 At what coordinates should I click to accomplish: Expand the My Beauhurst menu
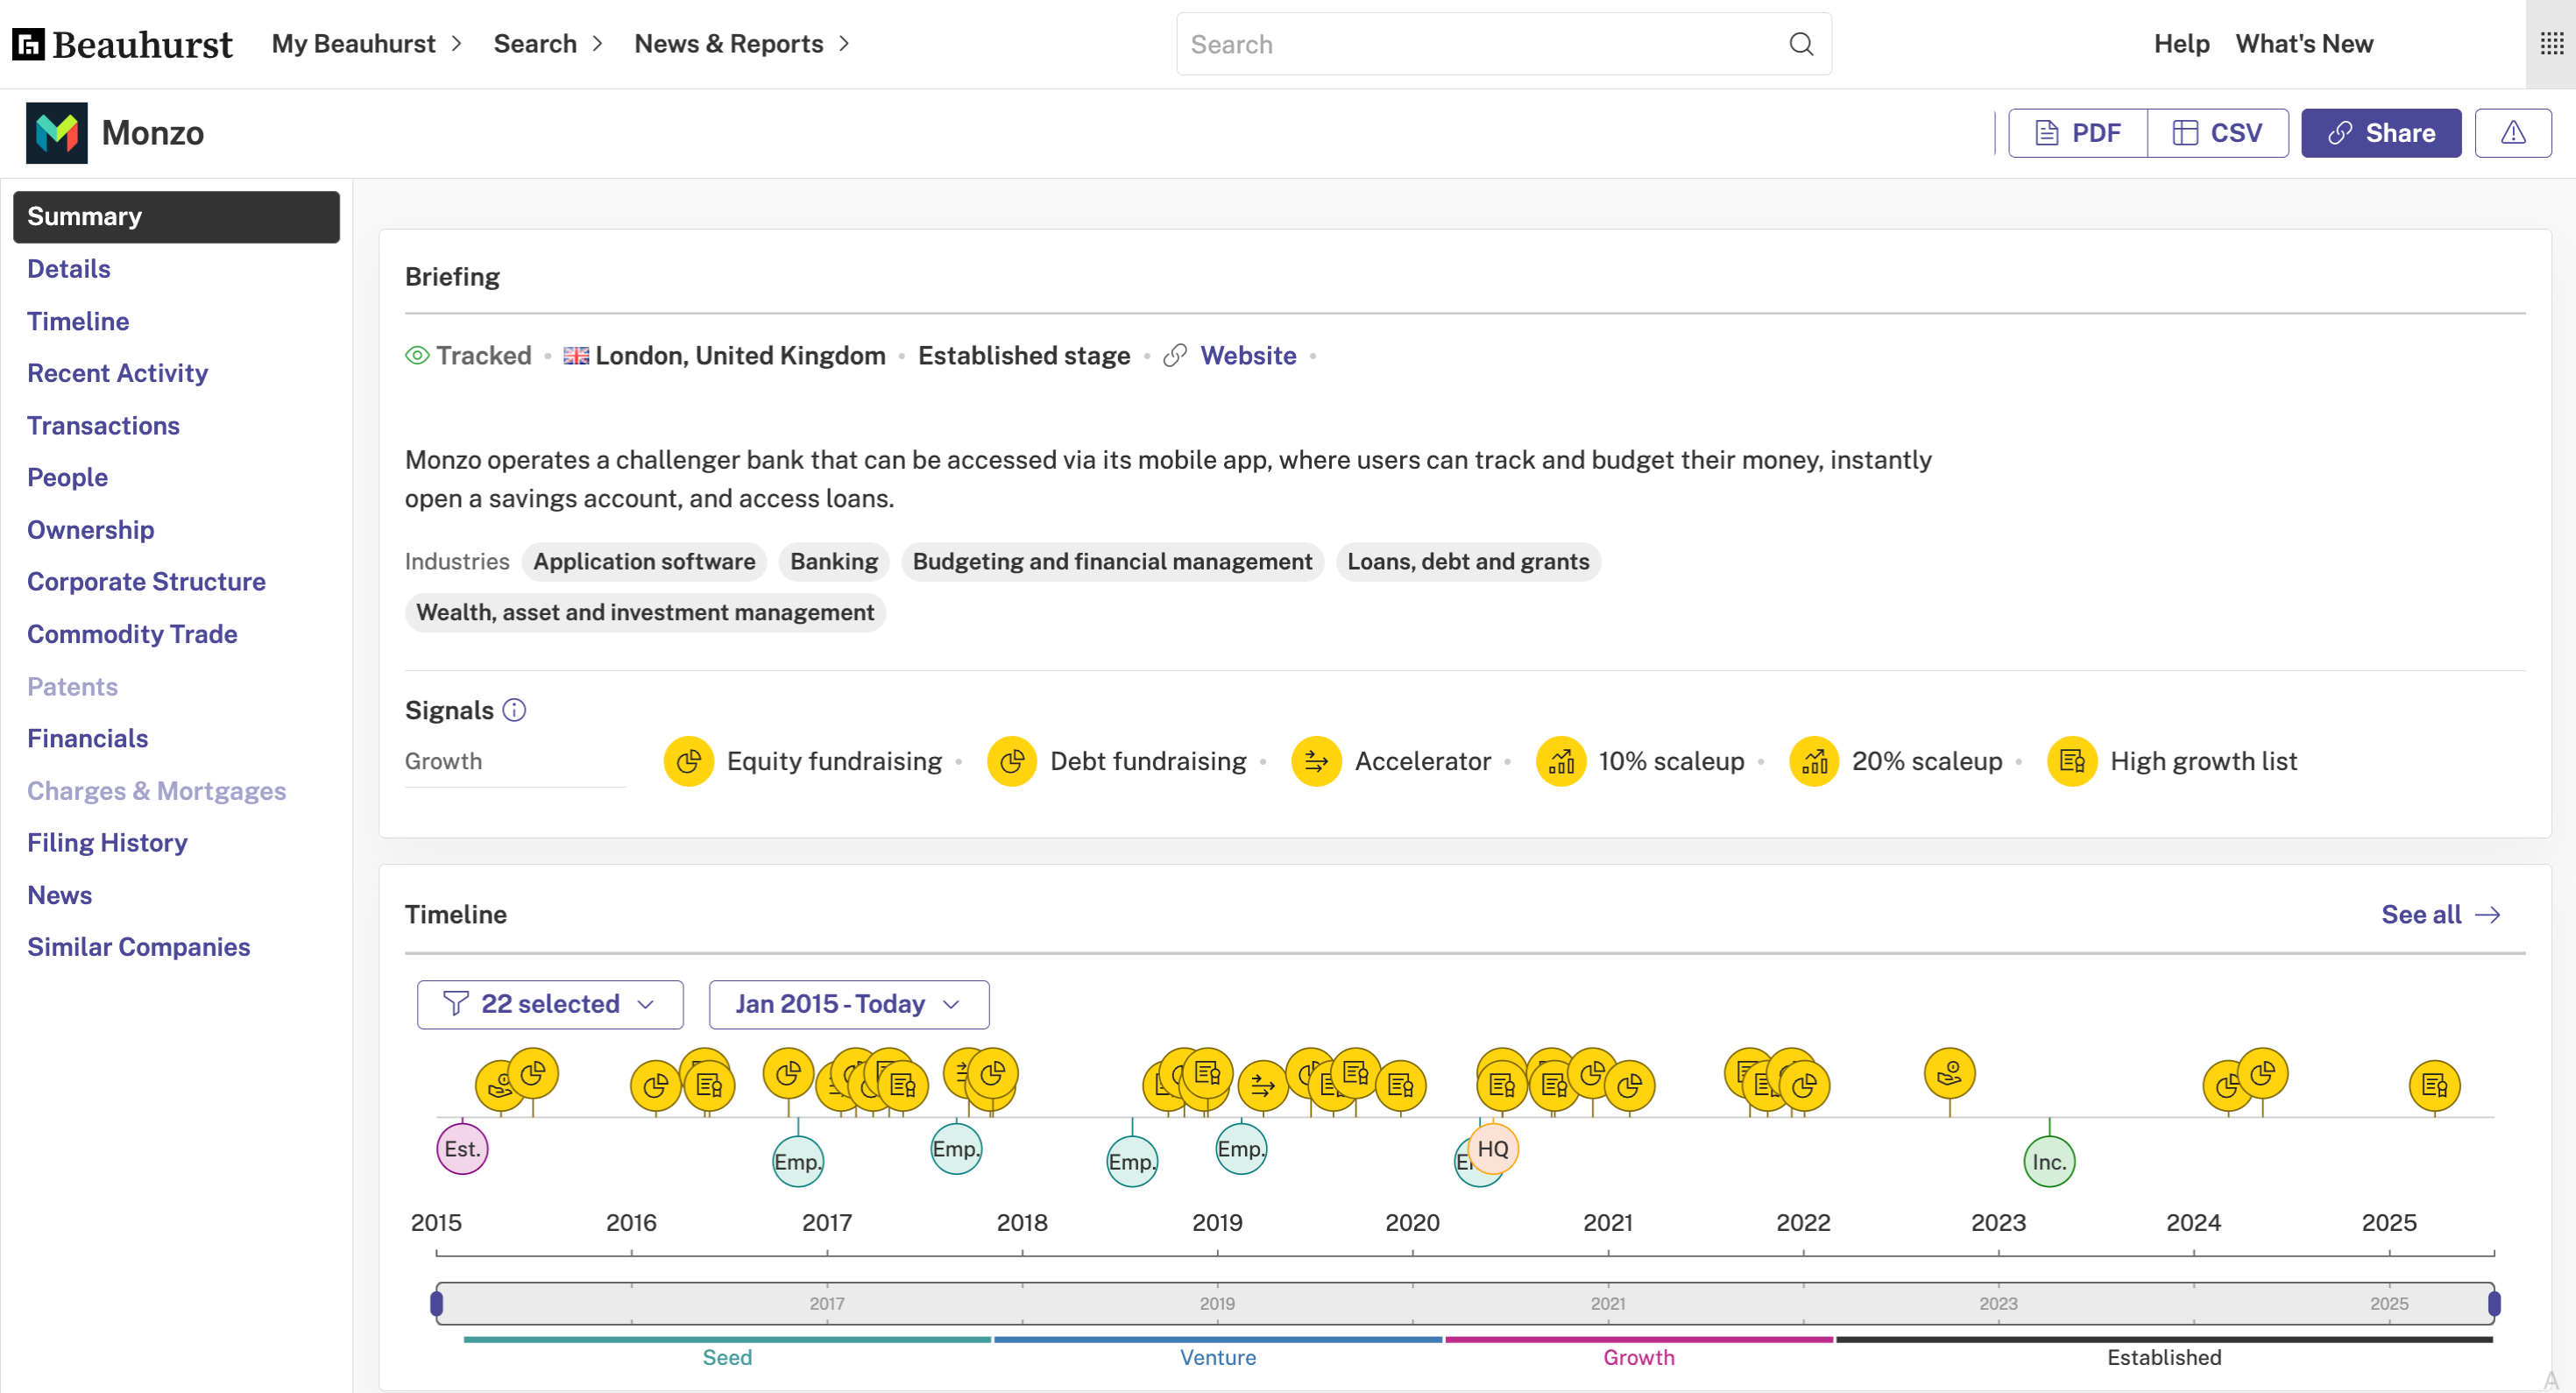click(x=366, y=44)
